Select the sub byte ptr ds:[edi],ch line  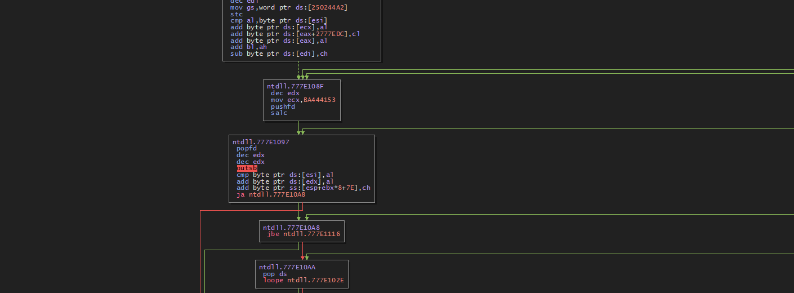(279, 54)
